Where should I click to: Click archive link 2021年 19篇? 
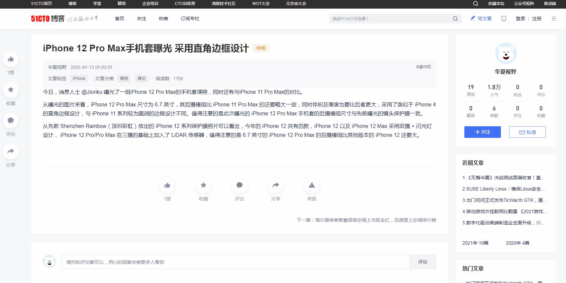(475, 243)
